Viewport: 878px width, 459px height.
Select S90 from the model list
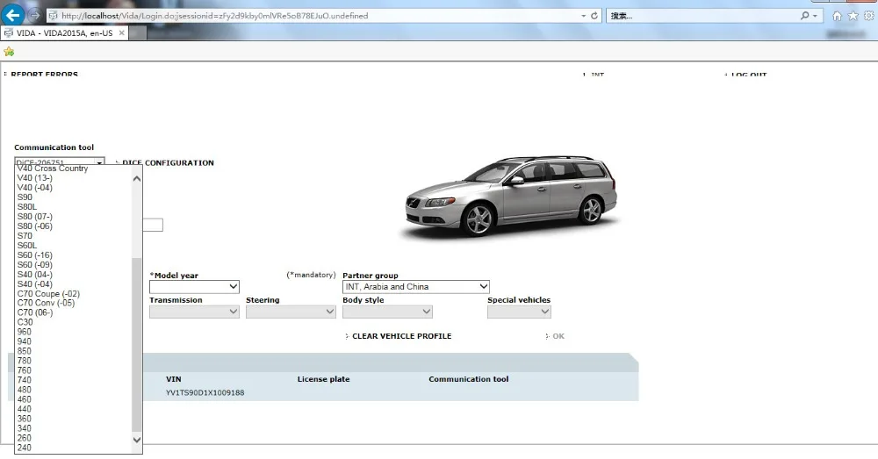[25, 197]
